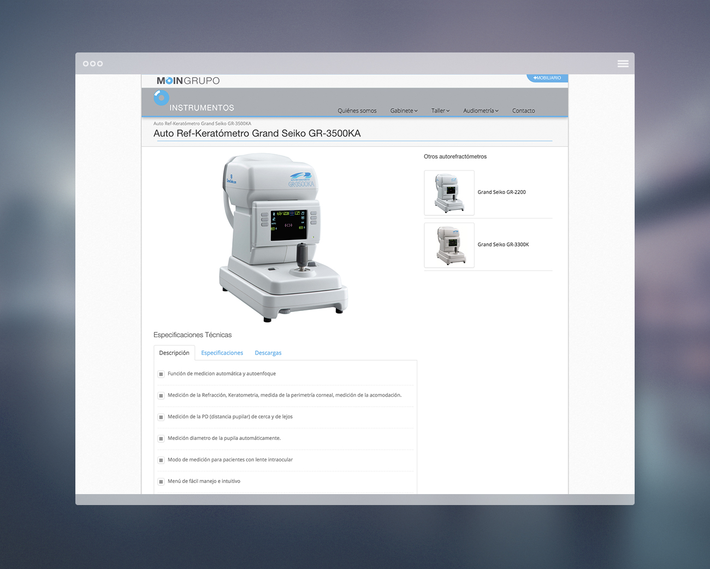Expand the Audiometría dropdown menu

pyautogui.click(x=481, y=110)
